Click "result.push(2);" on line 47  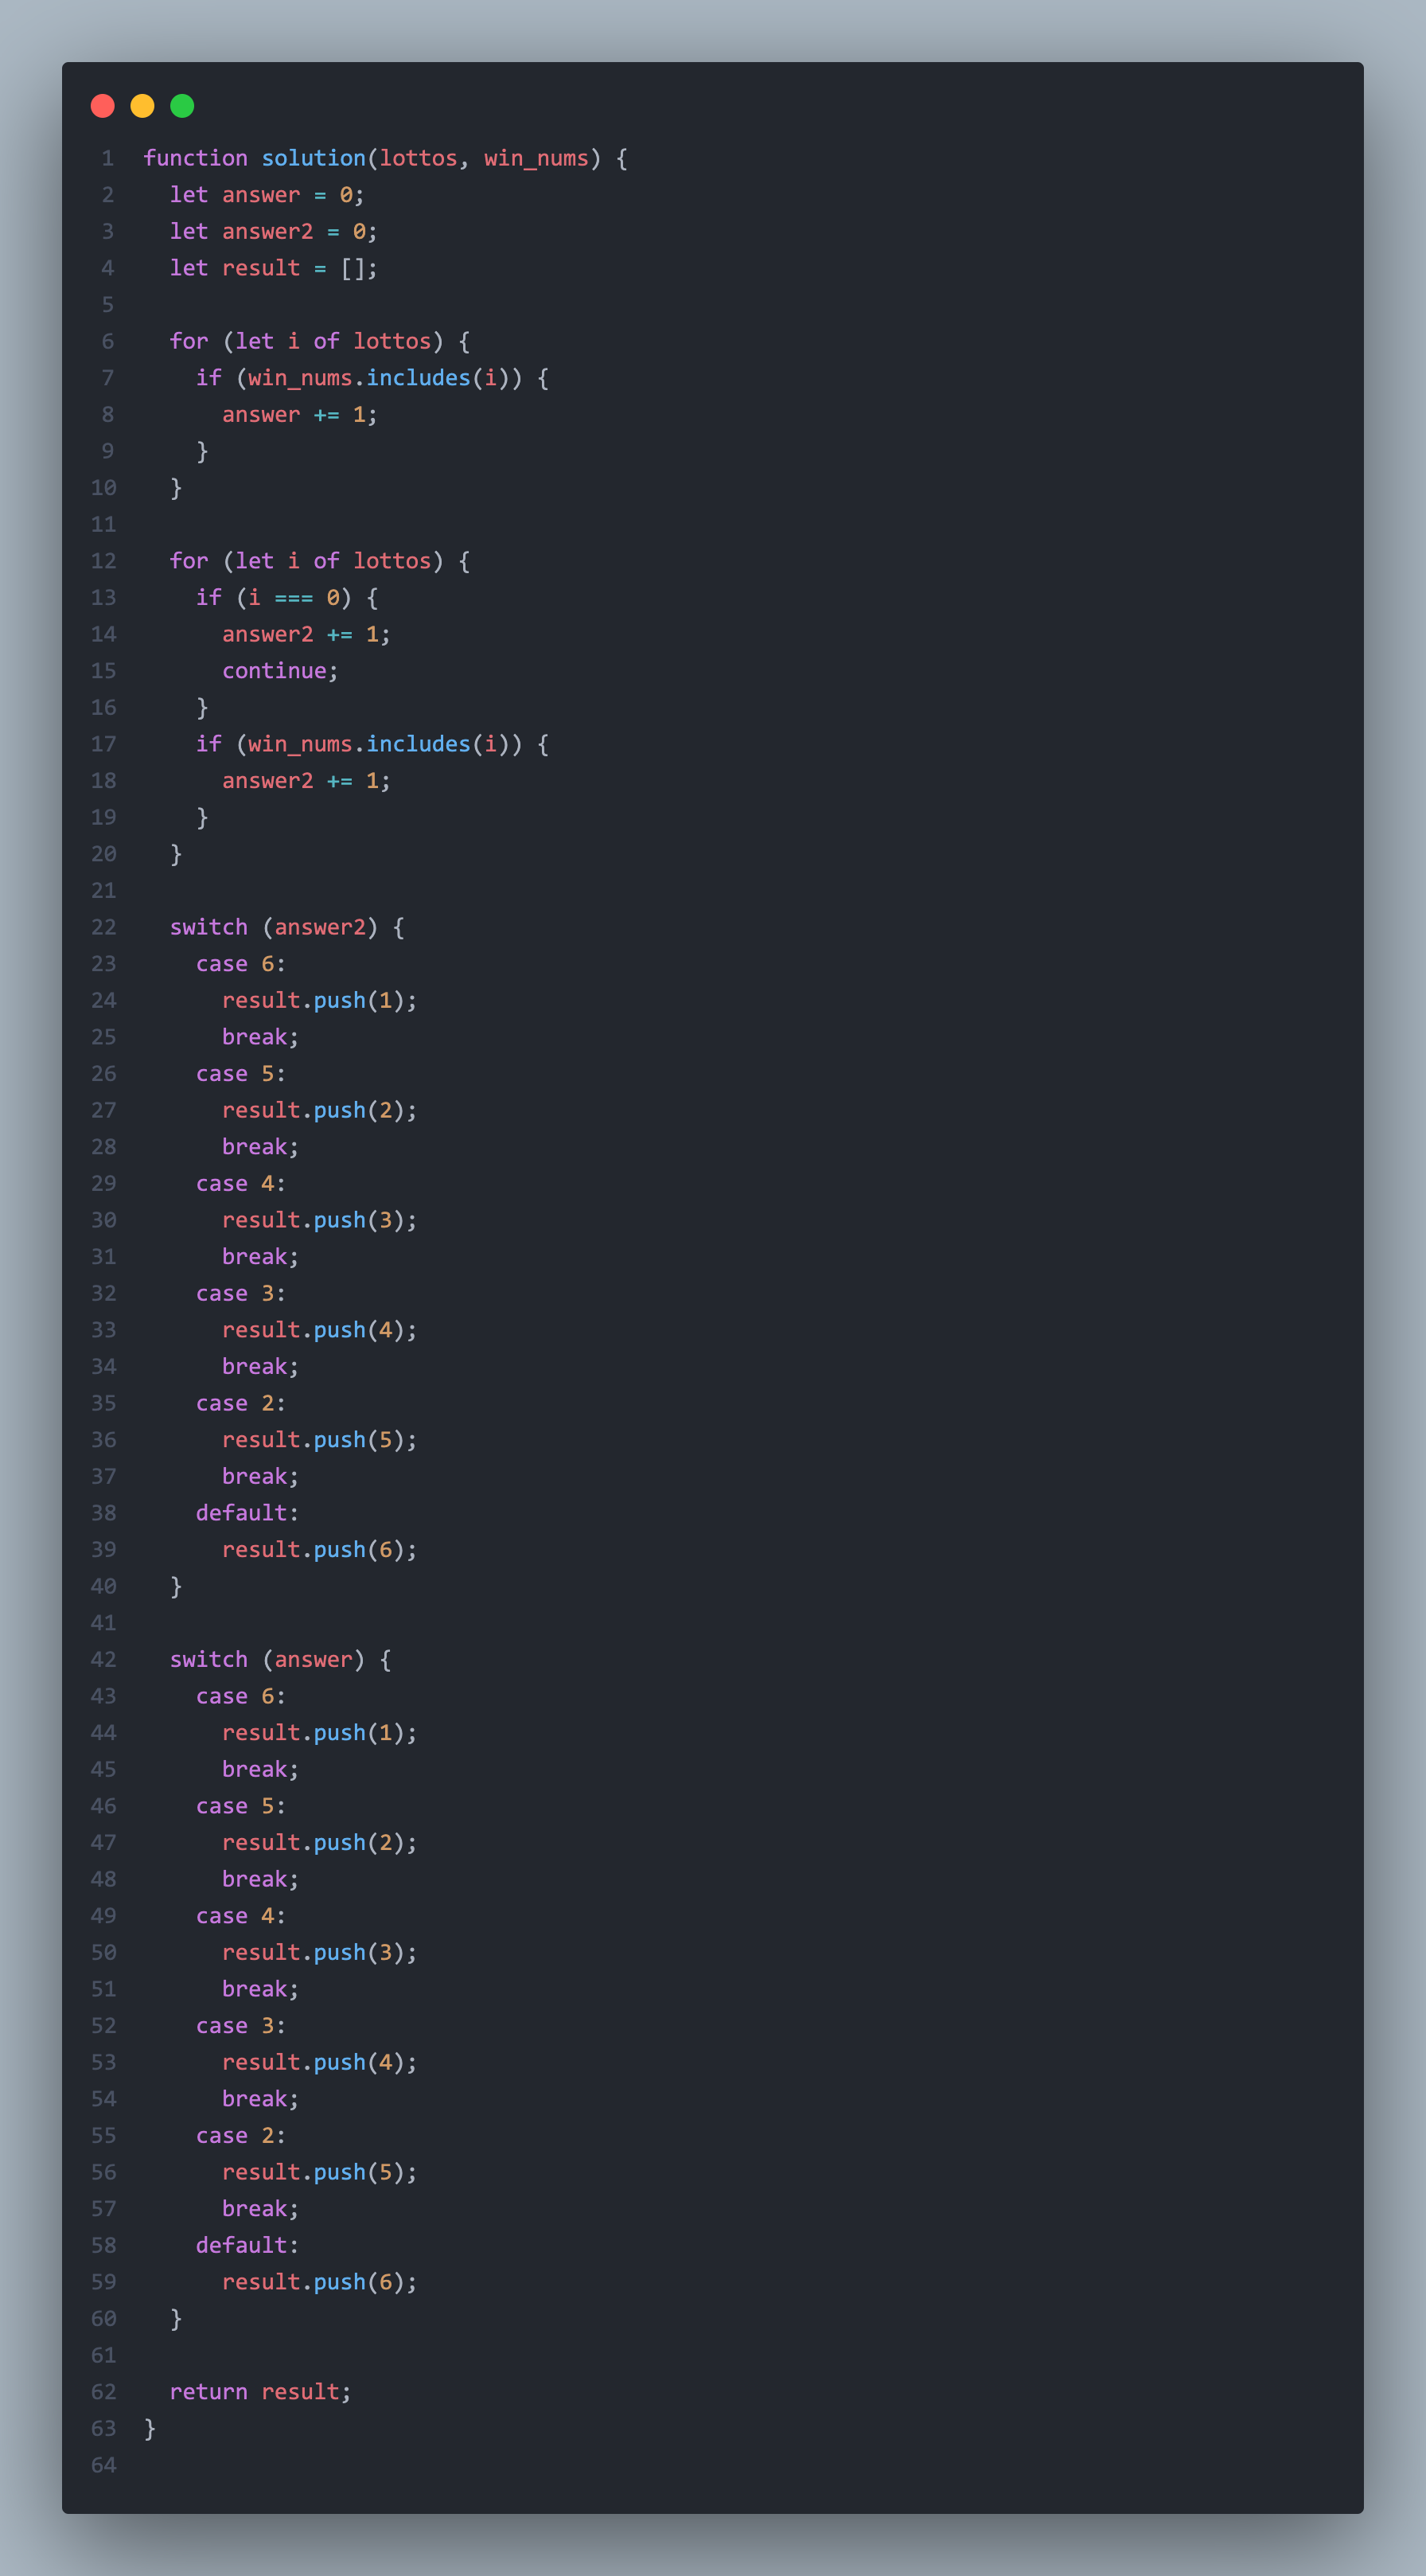[x=320, y=1843]
